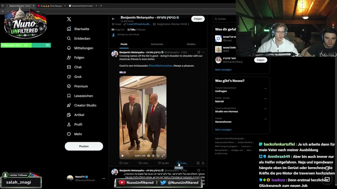337x189 pixels.
Task: Share the post with the video
Action: [x=203, y=163]
